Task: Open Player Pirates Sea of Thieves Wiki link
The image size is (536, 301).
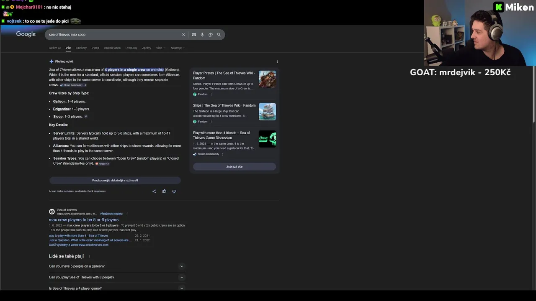Action: pos(224,76)
